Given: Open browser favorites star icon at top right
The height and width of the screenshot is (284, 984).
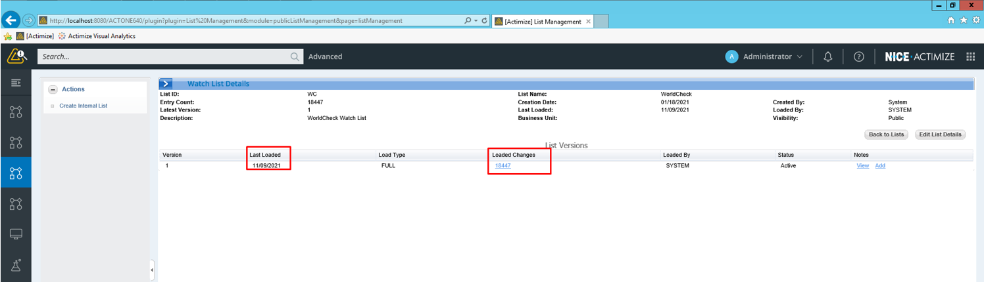Looking at the screenshot, I should pyautogui.click(x=964, y=21).
